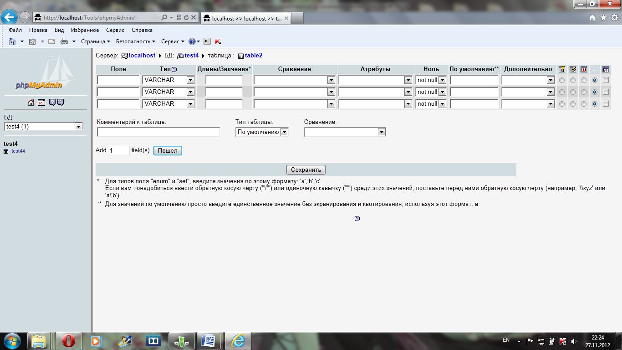Image resolution: width=622 pixels, height=350 pixels.
Task: Click the Сохранить button
Action: click(306, 170)
